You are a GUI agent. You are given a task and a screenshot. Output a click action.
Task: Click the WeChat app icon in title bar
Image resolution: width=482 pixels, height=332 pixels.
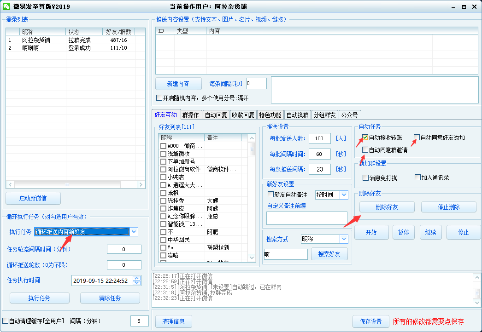point(6,6)
